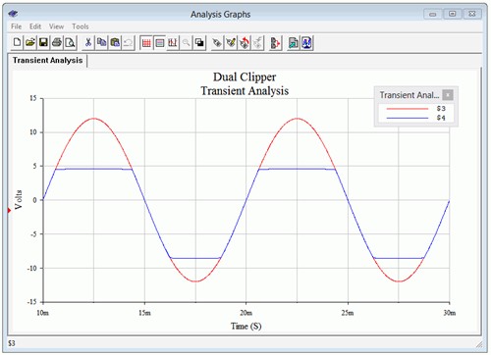Open Print Preview from the toolbar
The height and width of the screenshot is (355, 491).
pyautogui.click(x=70, y=42)
